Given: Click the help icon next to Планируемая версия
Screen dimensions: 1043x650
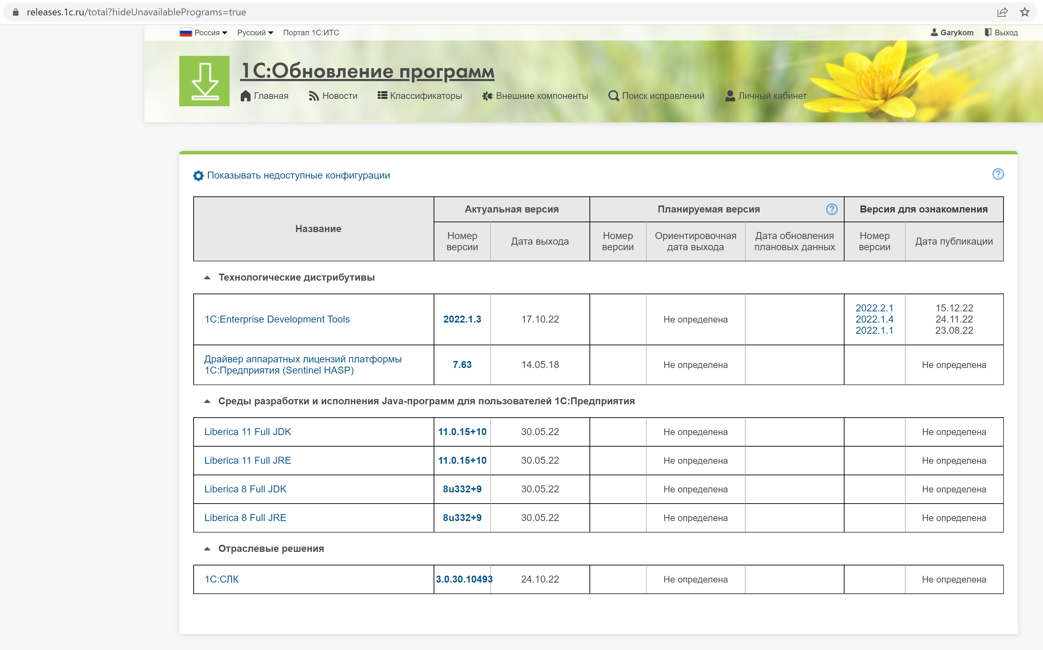Looking at the screenshot, I should [832, 209].
